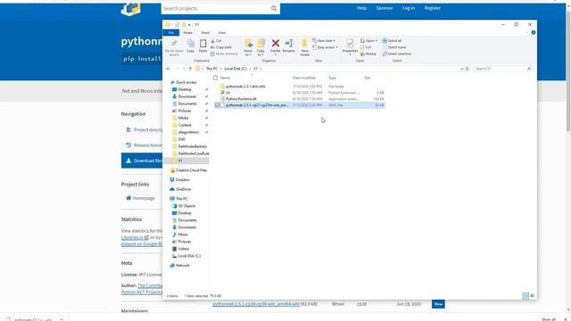This screenshot has height=321, width=571.
Task: Switch to large icons view in status bar
Action: click(532, 296)
